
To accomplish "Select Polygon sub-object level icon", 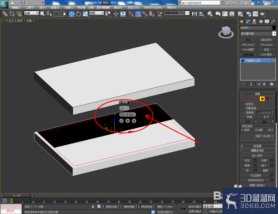I will click(x=262, y=99).
